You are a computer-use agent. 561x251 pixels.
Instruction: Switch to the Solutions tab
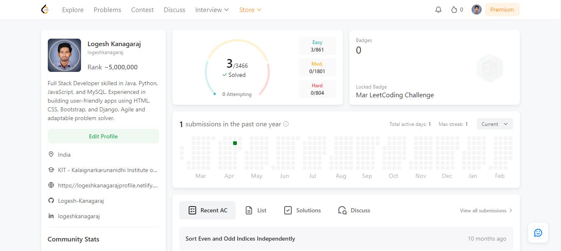point(303,210)
